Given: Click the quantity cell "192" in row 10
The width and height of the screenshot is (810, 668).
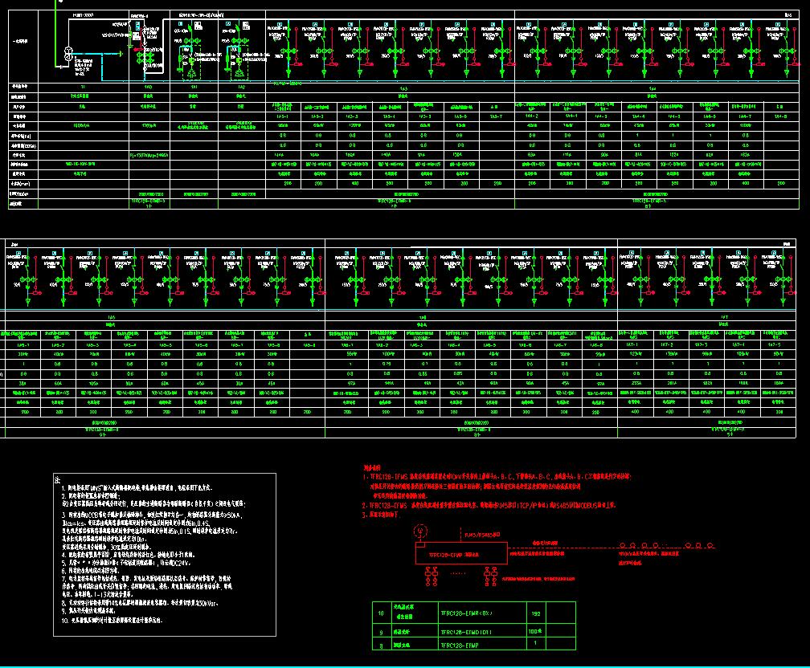Looking at the screenshot, I should pos(536,613).
